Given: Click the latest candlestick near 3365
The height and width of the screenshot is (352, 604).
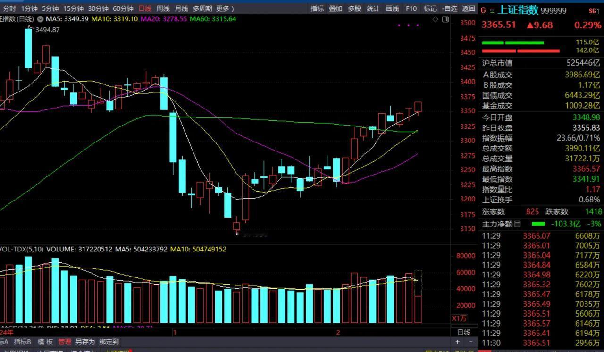Looking at the screenshot, I should coord(418,108).
